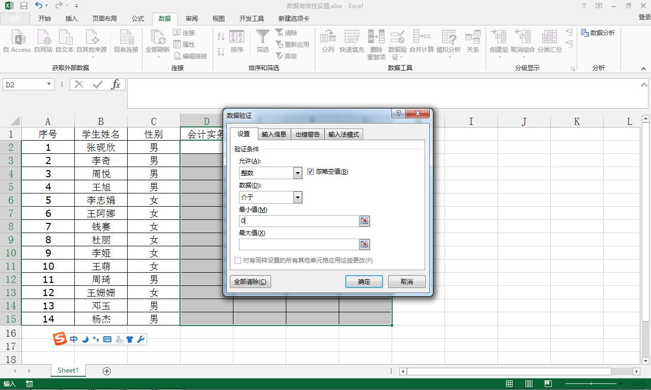Open Group (创建组) menu

point(498,43)
